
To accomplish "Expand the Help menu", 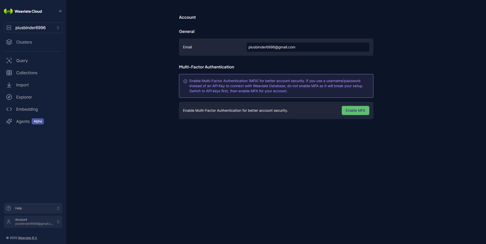I will tap(33, 208).
